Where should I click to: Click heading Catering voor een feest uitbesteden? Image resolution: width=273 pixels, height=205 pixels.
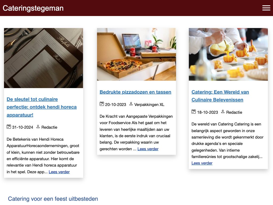coord(53,199)
